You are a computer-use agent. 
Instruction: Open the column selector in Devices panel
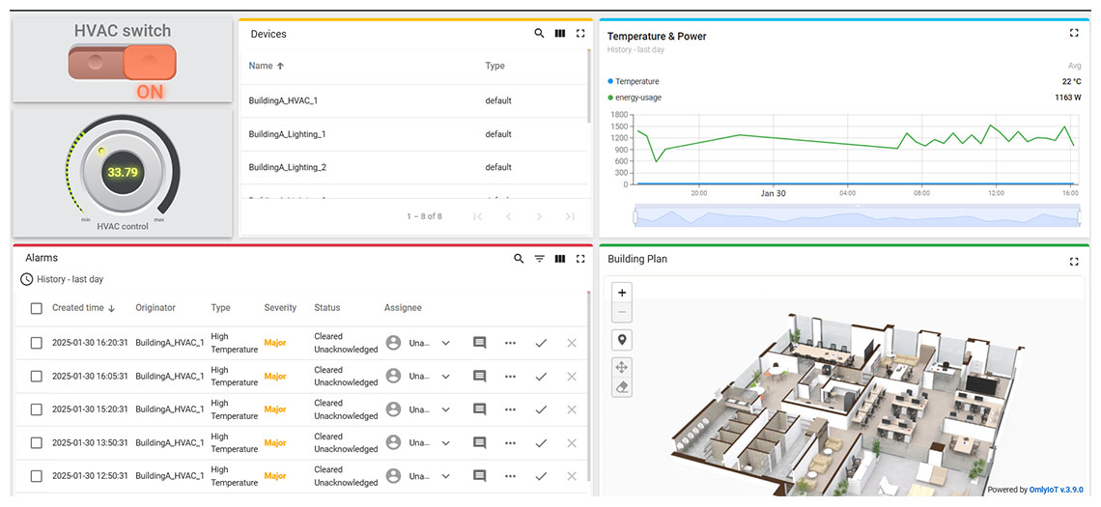point(560,34)
